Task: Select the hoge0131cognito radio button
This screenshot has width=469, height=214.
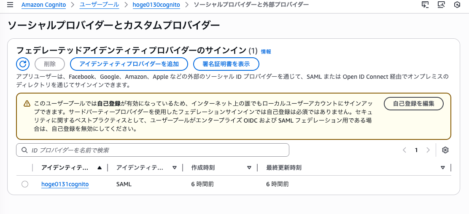Action: (x=25, y=184)
